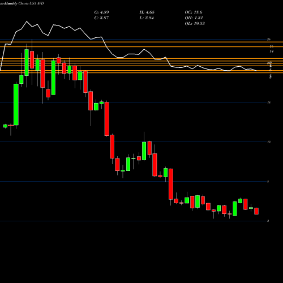Select the open price reading 'O: 4.59'

(101, 12)
